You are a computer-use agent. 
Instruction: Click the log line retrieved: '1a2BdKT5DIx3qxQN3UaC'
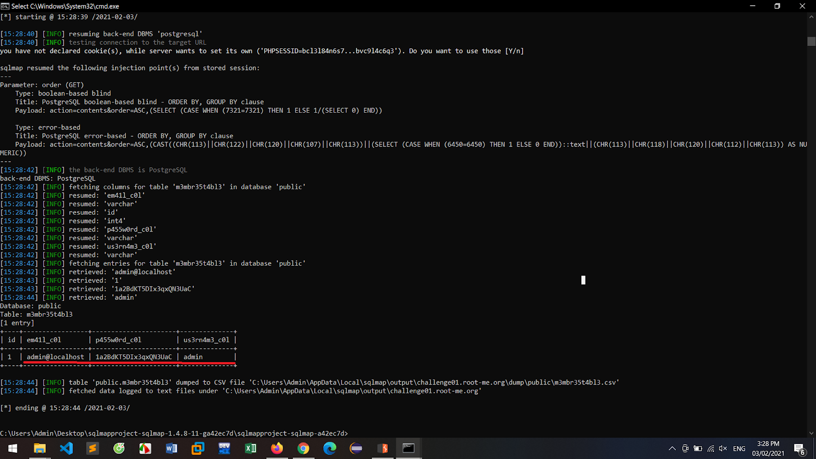97,289
